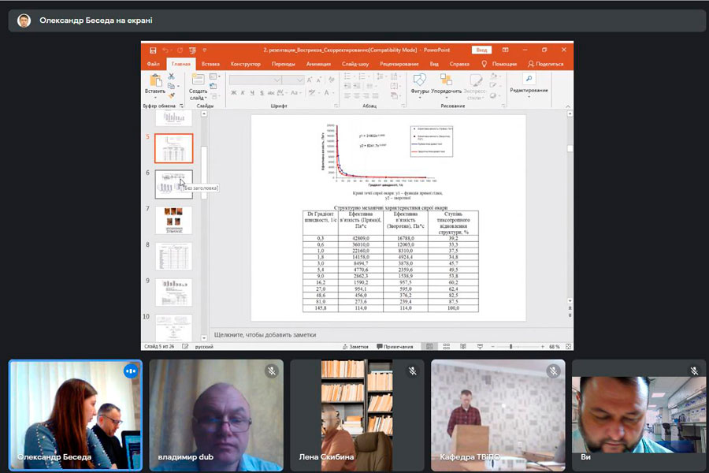The width and height of the screenshot is (709, 473).
Task: Click the Поделиться share button
Action: (548, 64)
